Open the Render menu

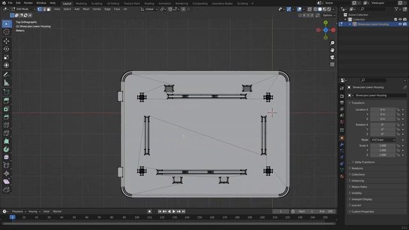coord(28,3)
